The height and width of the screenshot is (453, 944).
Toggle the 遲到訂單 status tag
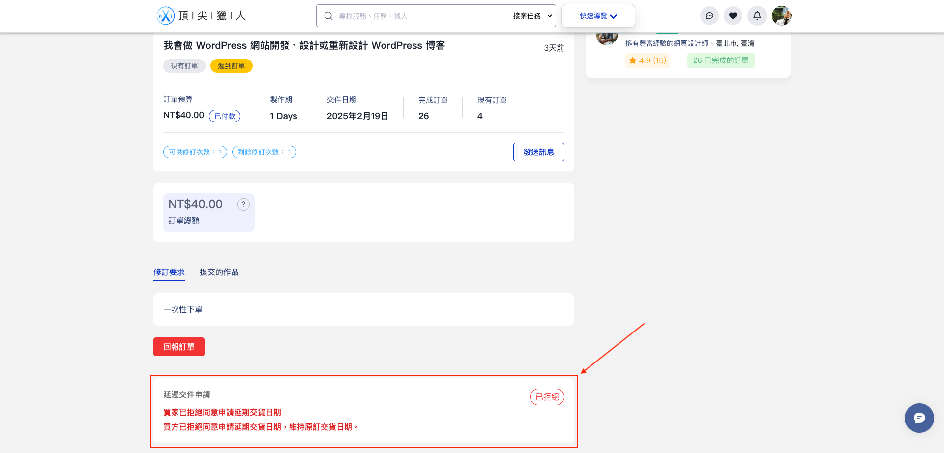[231, 65]
